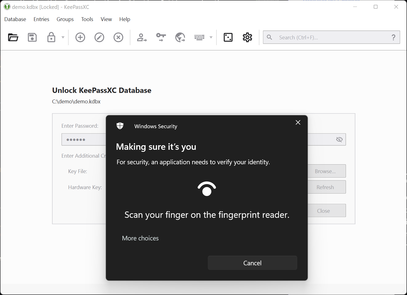Click the Add New Entry plus icon
The height and width of the screenshot is (295, 407).
[80, 37]
